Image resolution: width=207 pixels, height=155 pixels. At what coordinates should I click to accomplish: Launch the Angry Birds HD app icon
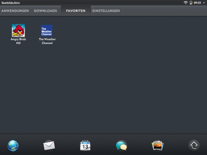[x=18, y=30]
